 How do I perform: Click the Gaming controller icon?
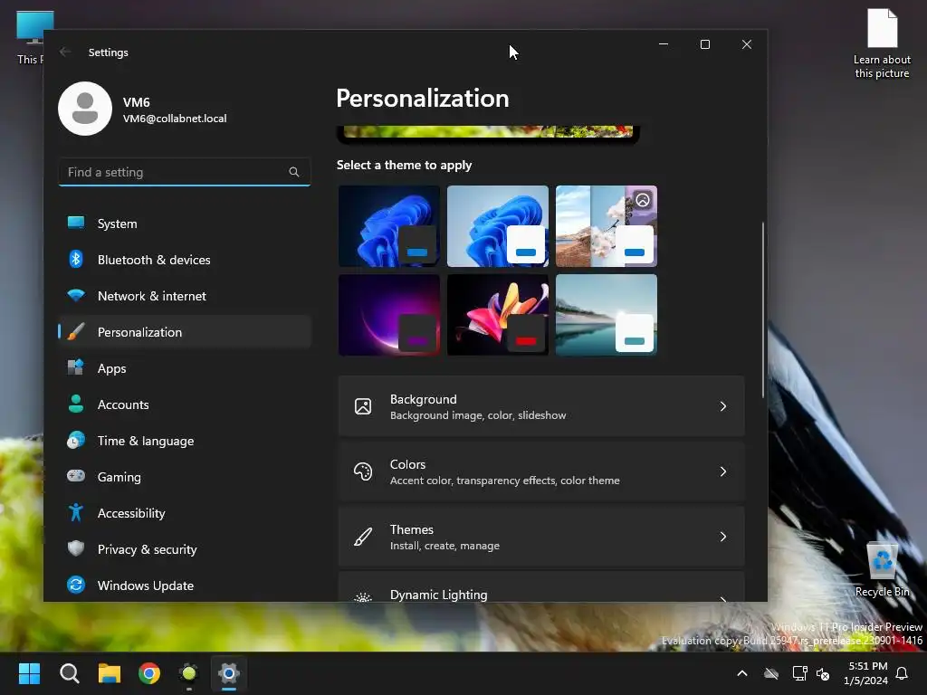point(76,476)
